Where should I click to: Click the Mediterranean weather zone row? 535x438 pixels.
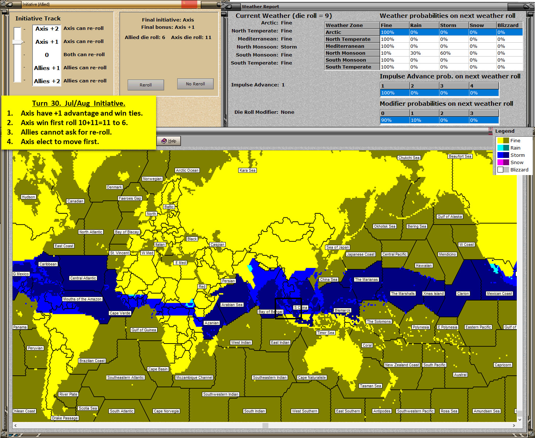424,46
